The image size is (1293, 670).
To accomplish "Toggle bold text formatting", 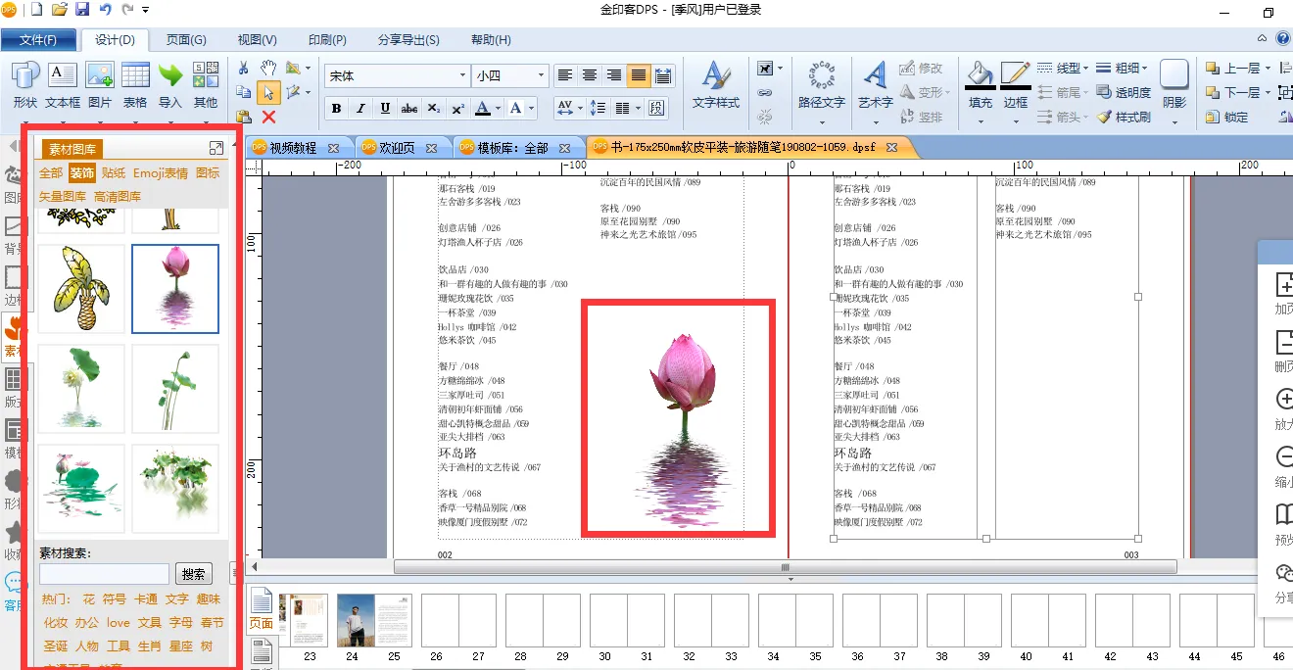I will [337, 109].
